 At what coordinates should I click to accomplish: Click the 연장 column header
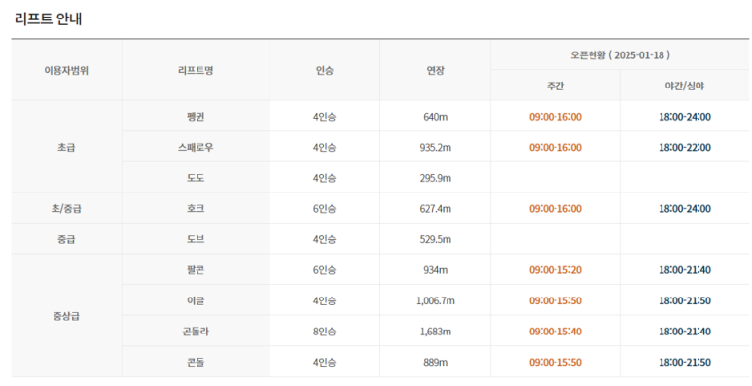pos(436,70)
